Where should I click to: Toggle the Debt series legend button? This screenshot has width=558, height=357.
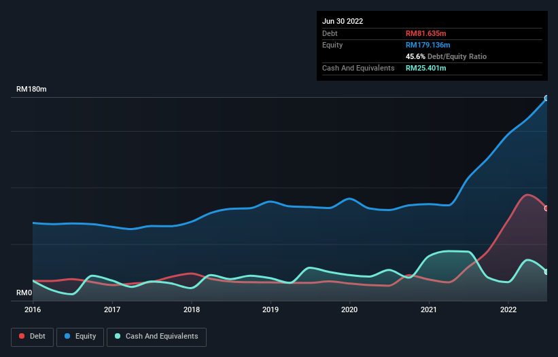(x=33, y=337)
